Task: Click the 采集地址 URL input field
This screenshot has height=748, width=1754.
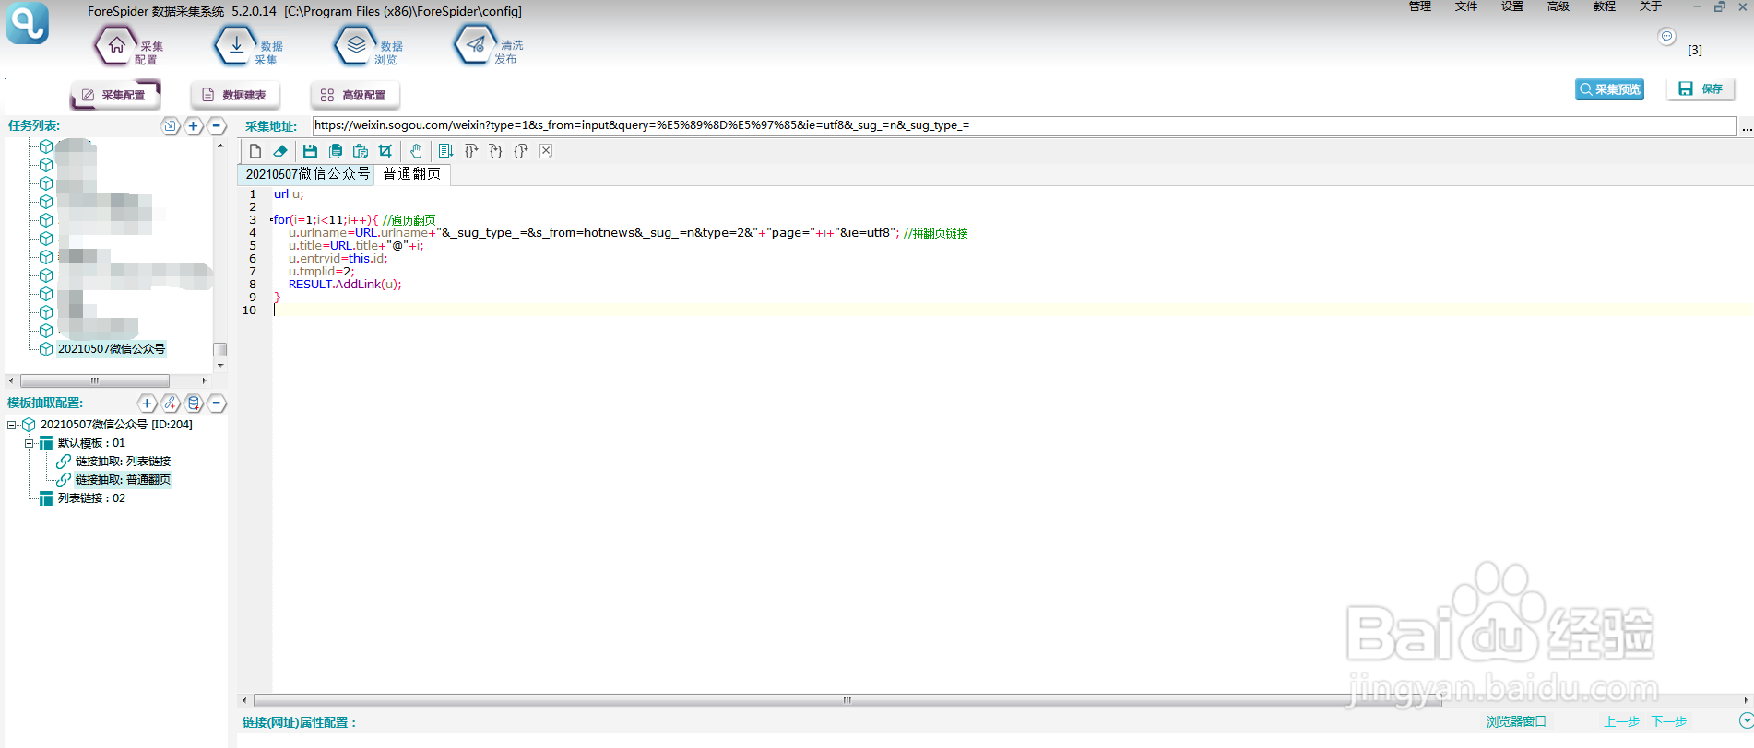Action: tap(1025, 126)
